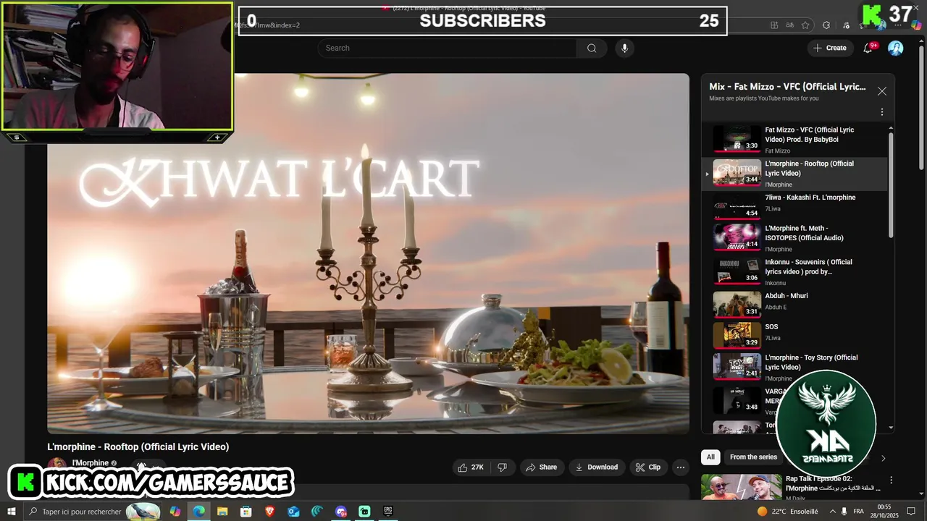927x521 pixels.
Task: Click the video title L'morphine - Rooftop
Action: coord(138,446)
